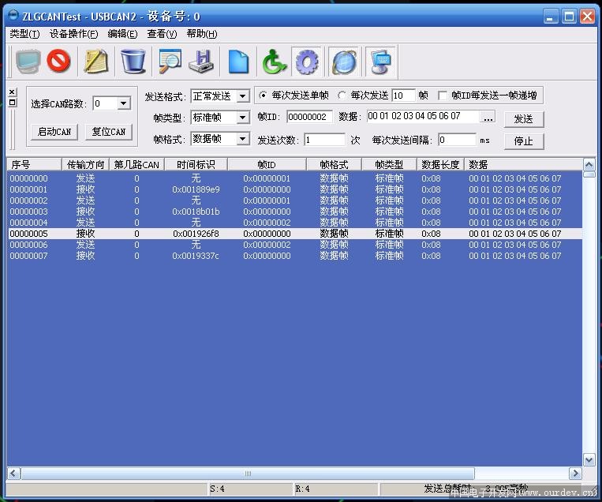The height and width of the screenshot is (502, 602).
Task: Click timestamp cell 0x0019337c
Action: click(x=196, y=256)
